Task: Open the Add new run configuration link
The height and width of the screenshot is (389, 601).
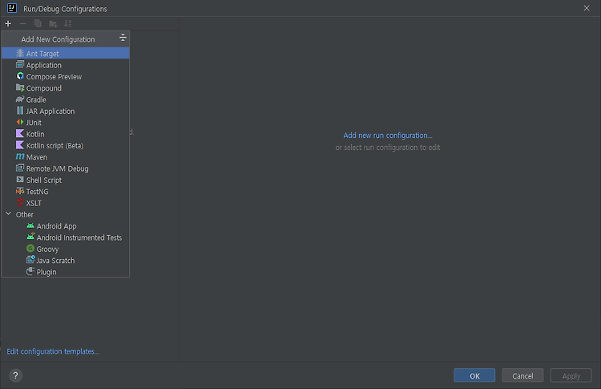Action: [x=388, y=136]
